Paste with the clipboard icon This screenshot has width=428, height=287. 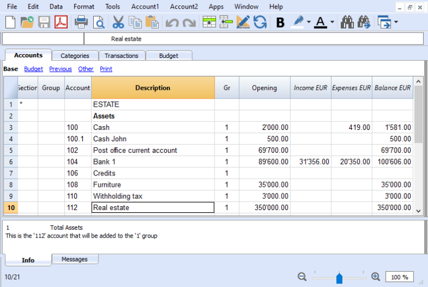pos(152,22)
